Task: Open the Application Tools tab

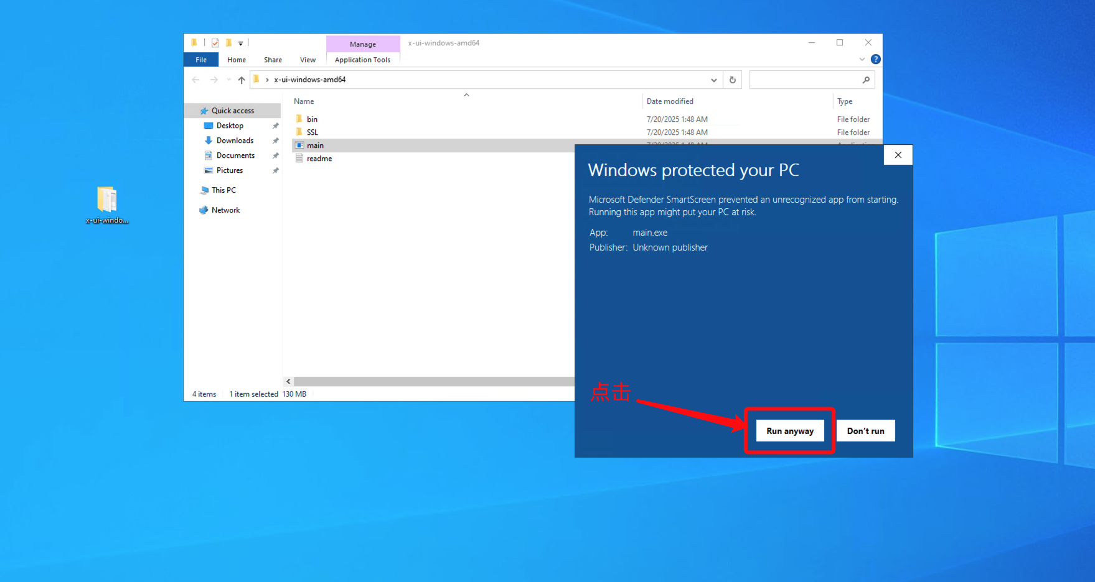Action: coord(362,60)
